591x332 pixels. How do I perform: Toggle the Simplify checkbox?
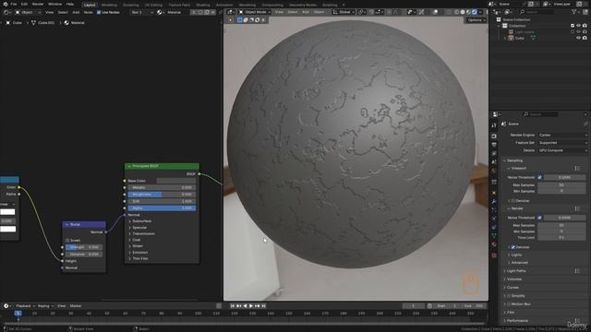click(x=509, y=296)
